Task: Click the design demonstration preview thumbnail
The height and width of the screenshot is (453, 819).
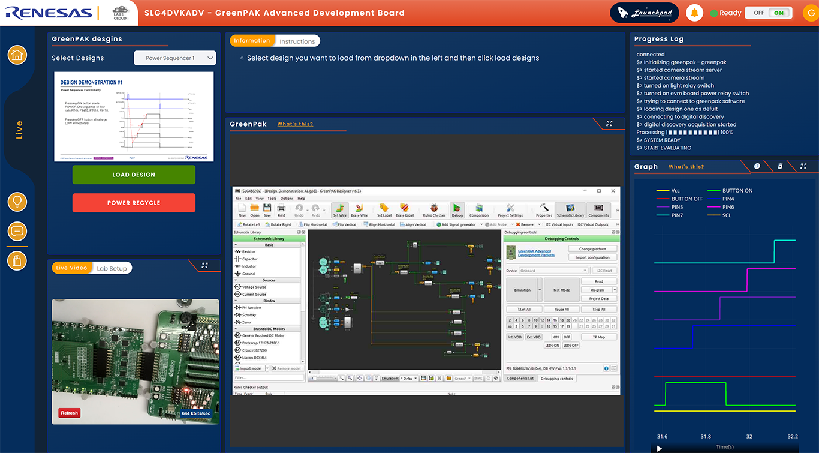Action: (134, 116)
